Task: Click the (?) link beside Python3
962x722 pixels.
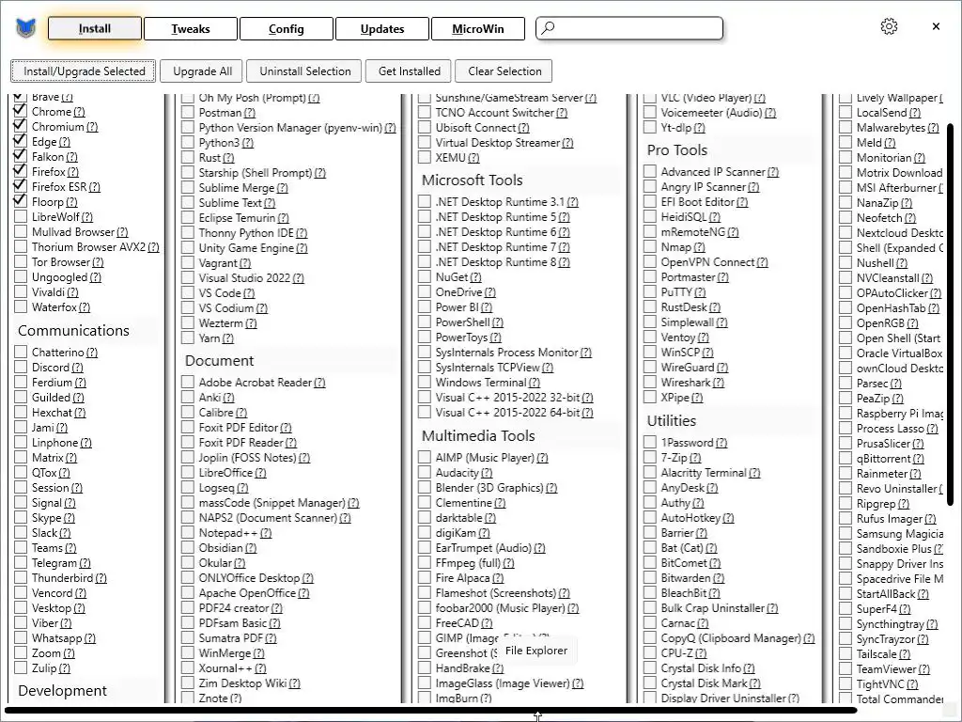Action: pos(247,143)
